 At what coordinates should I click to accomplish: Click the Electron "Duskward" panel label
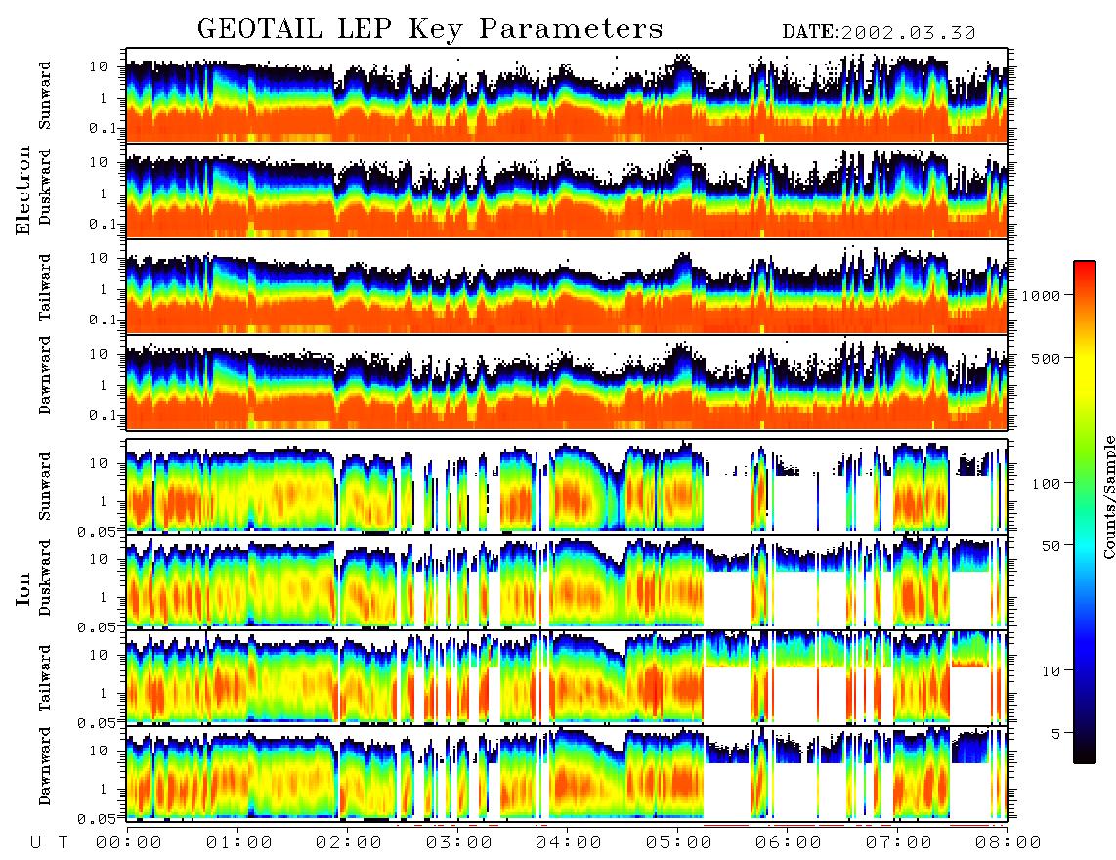45,187
